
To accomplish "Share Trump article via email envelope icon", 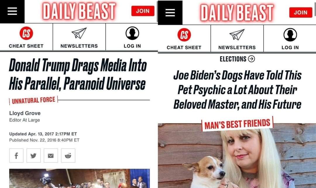I will tap(51, 156).
